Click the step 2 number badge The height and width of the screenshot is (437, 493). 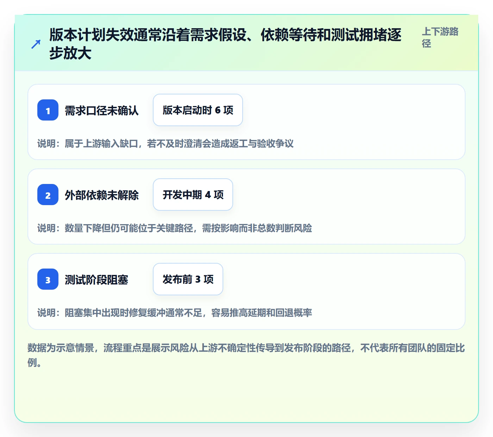click(48, 195)
